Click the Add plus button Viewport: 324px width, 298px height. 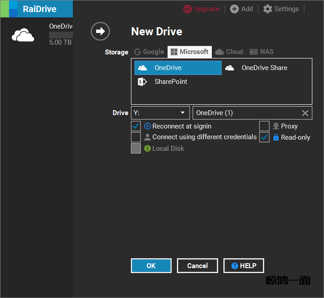pyautogui.click(x=241, y=9)
